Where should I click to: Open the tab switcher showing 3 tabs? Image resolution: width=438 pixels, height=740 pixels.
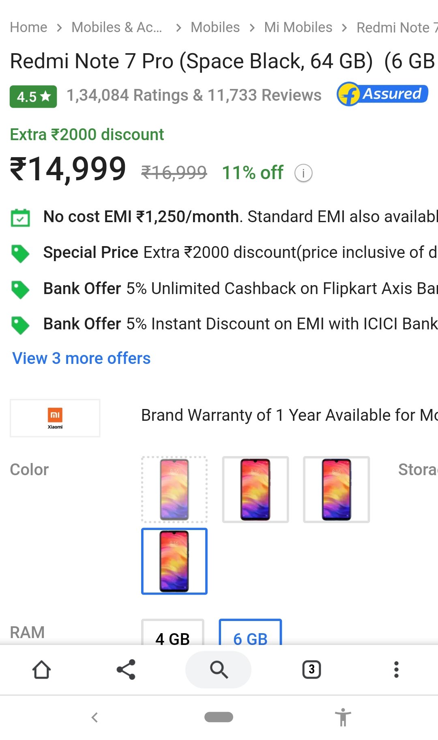tap(311, 669)
